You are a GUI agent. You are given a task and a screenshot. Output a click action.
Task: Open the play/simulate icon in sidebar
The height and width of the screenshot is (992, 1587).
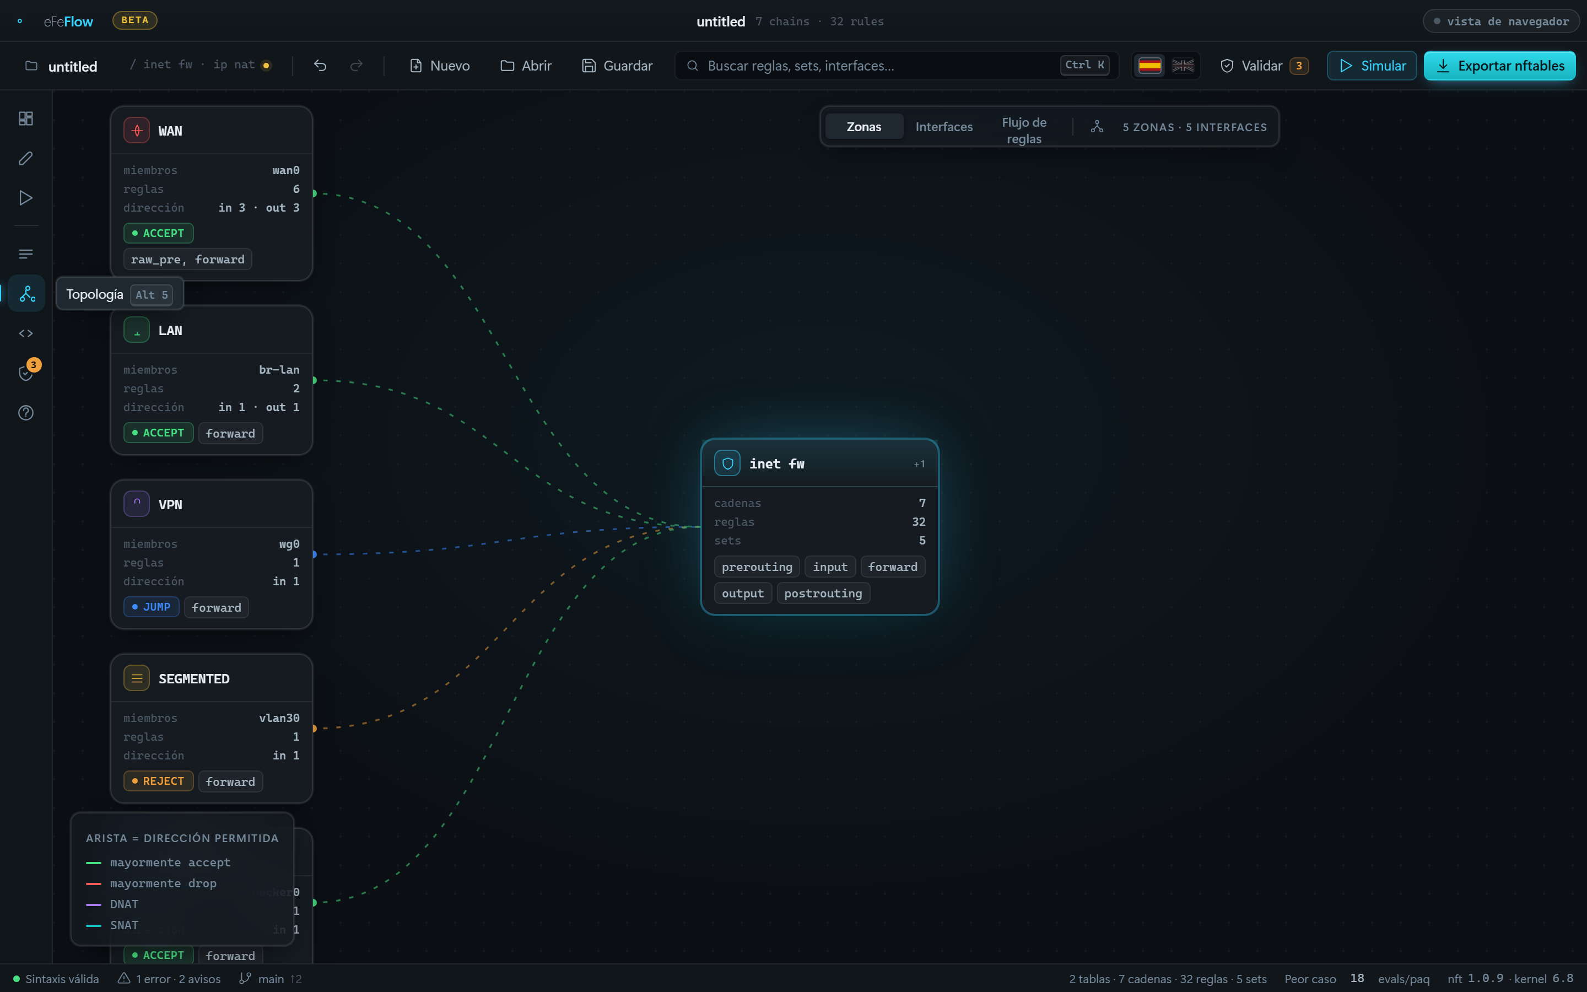pos(25,198)
